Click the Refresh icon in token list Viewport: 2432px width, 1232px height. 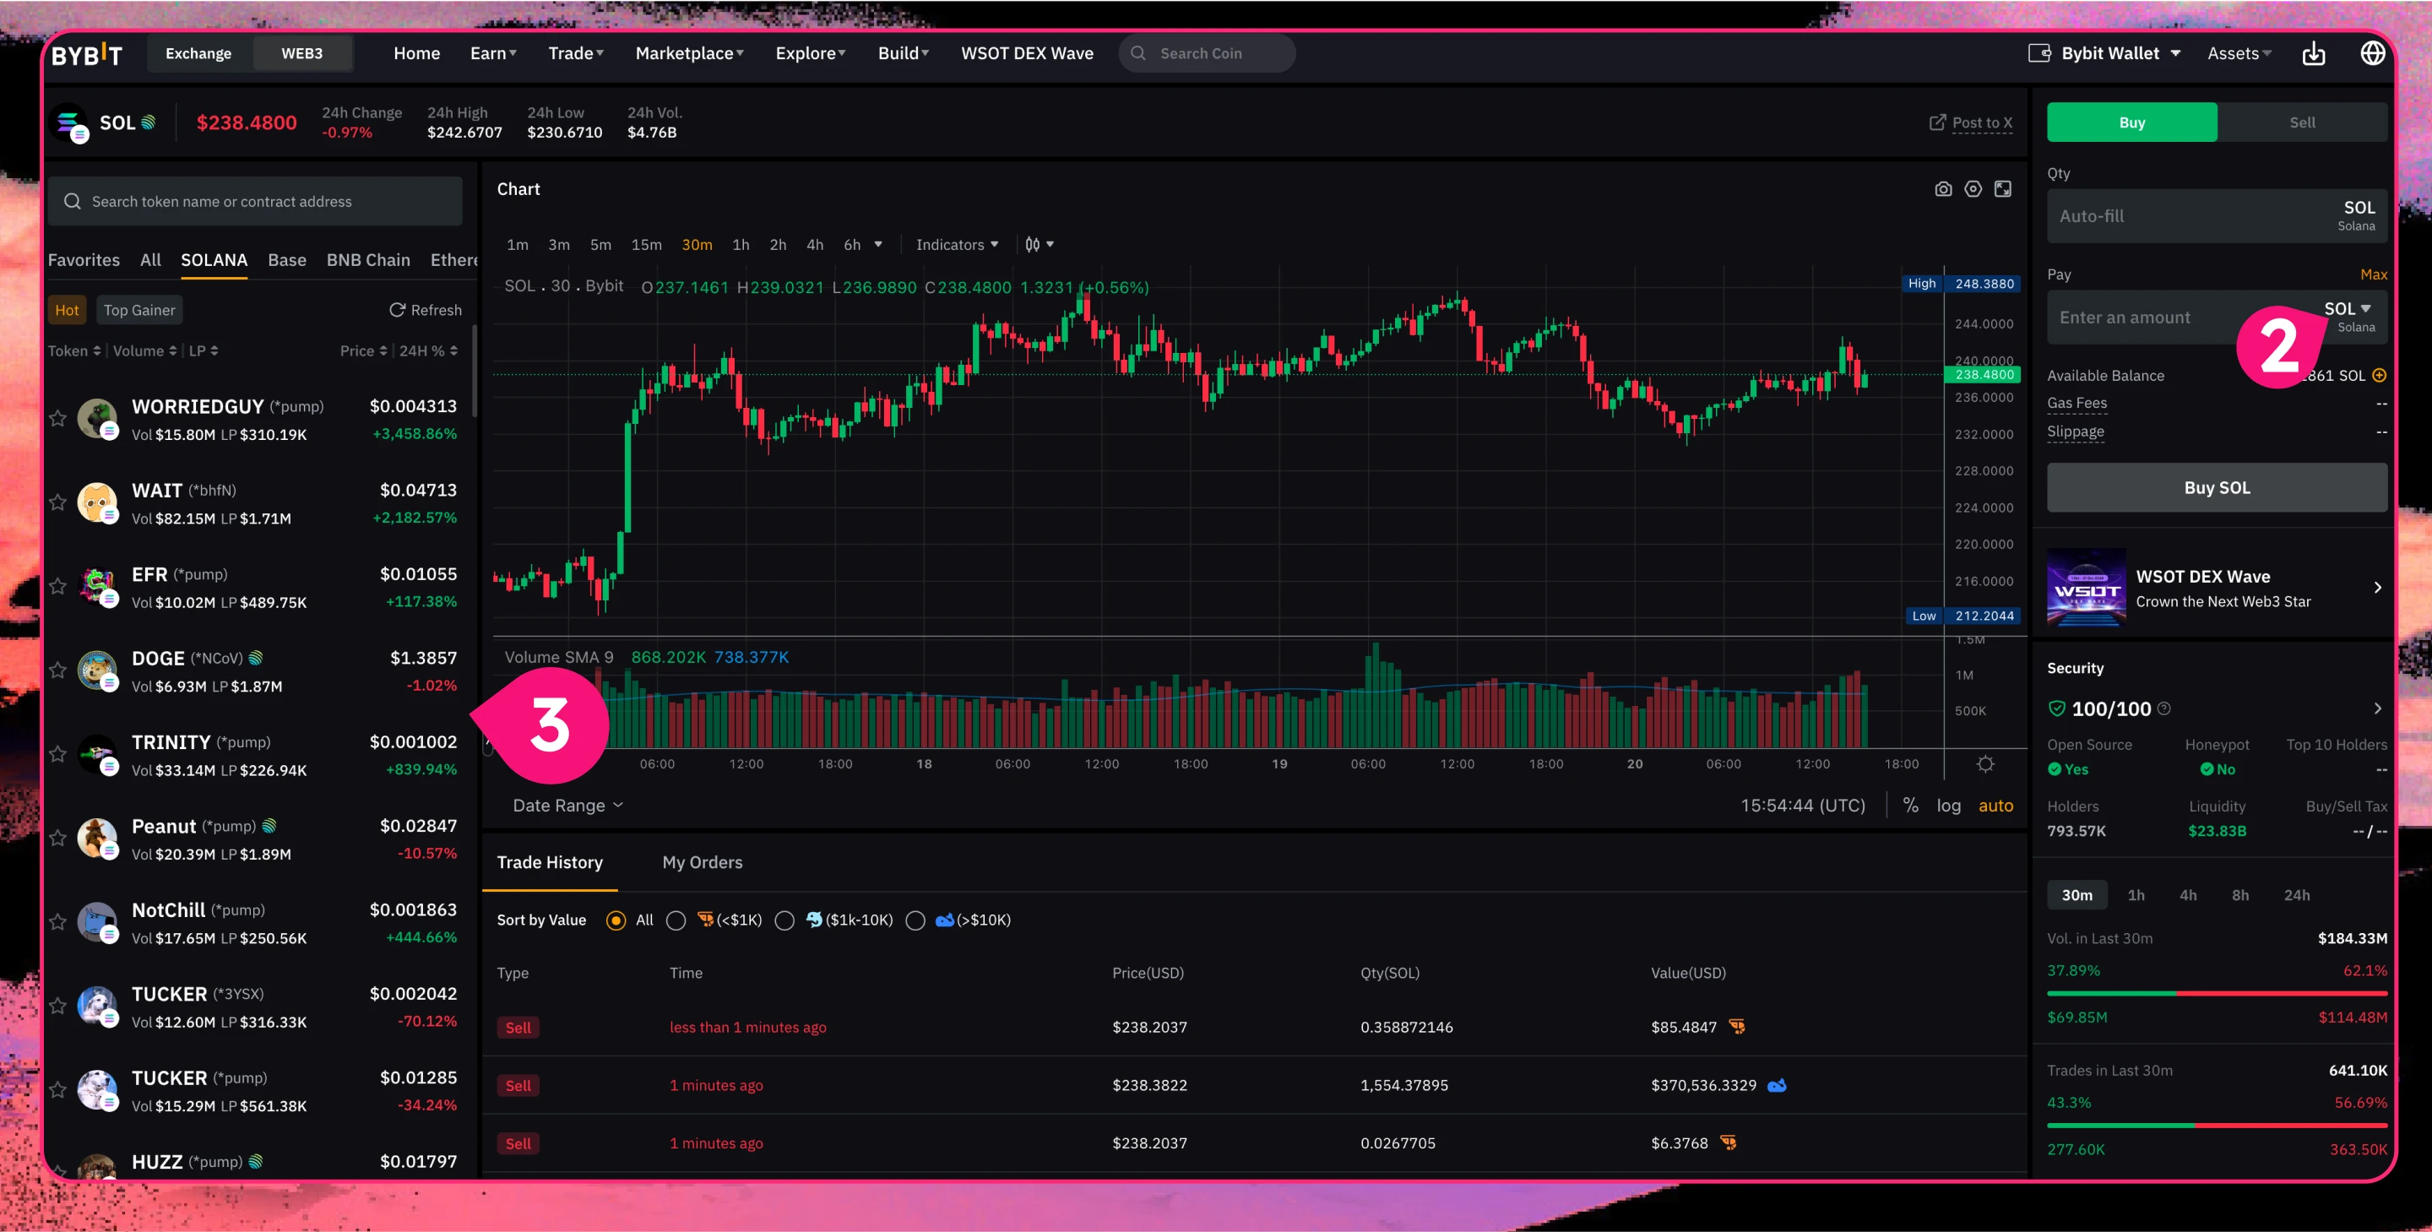398,310
